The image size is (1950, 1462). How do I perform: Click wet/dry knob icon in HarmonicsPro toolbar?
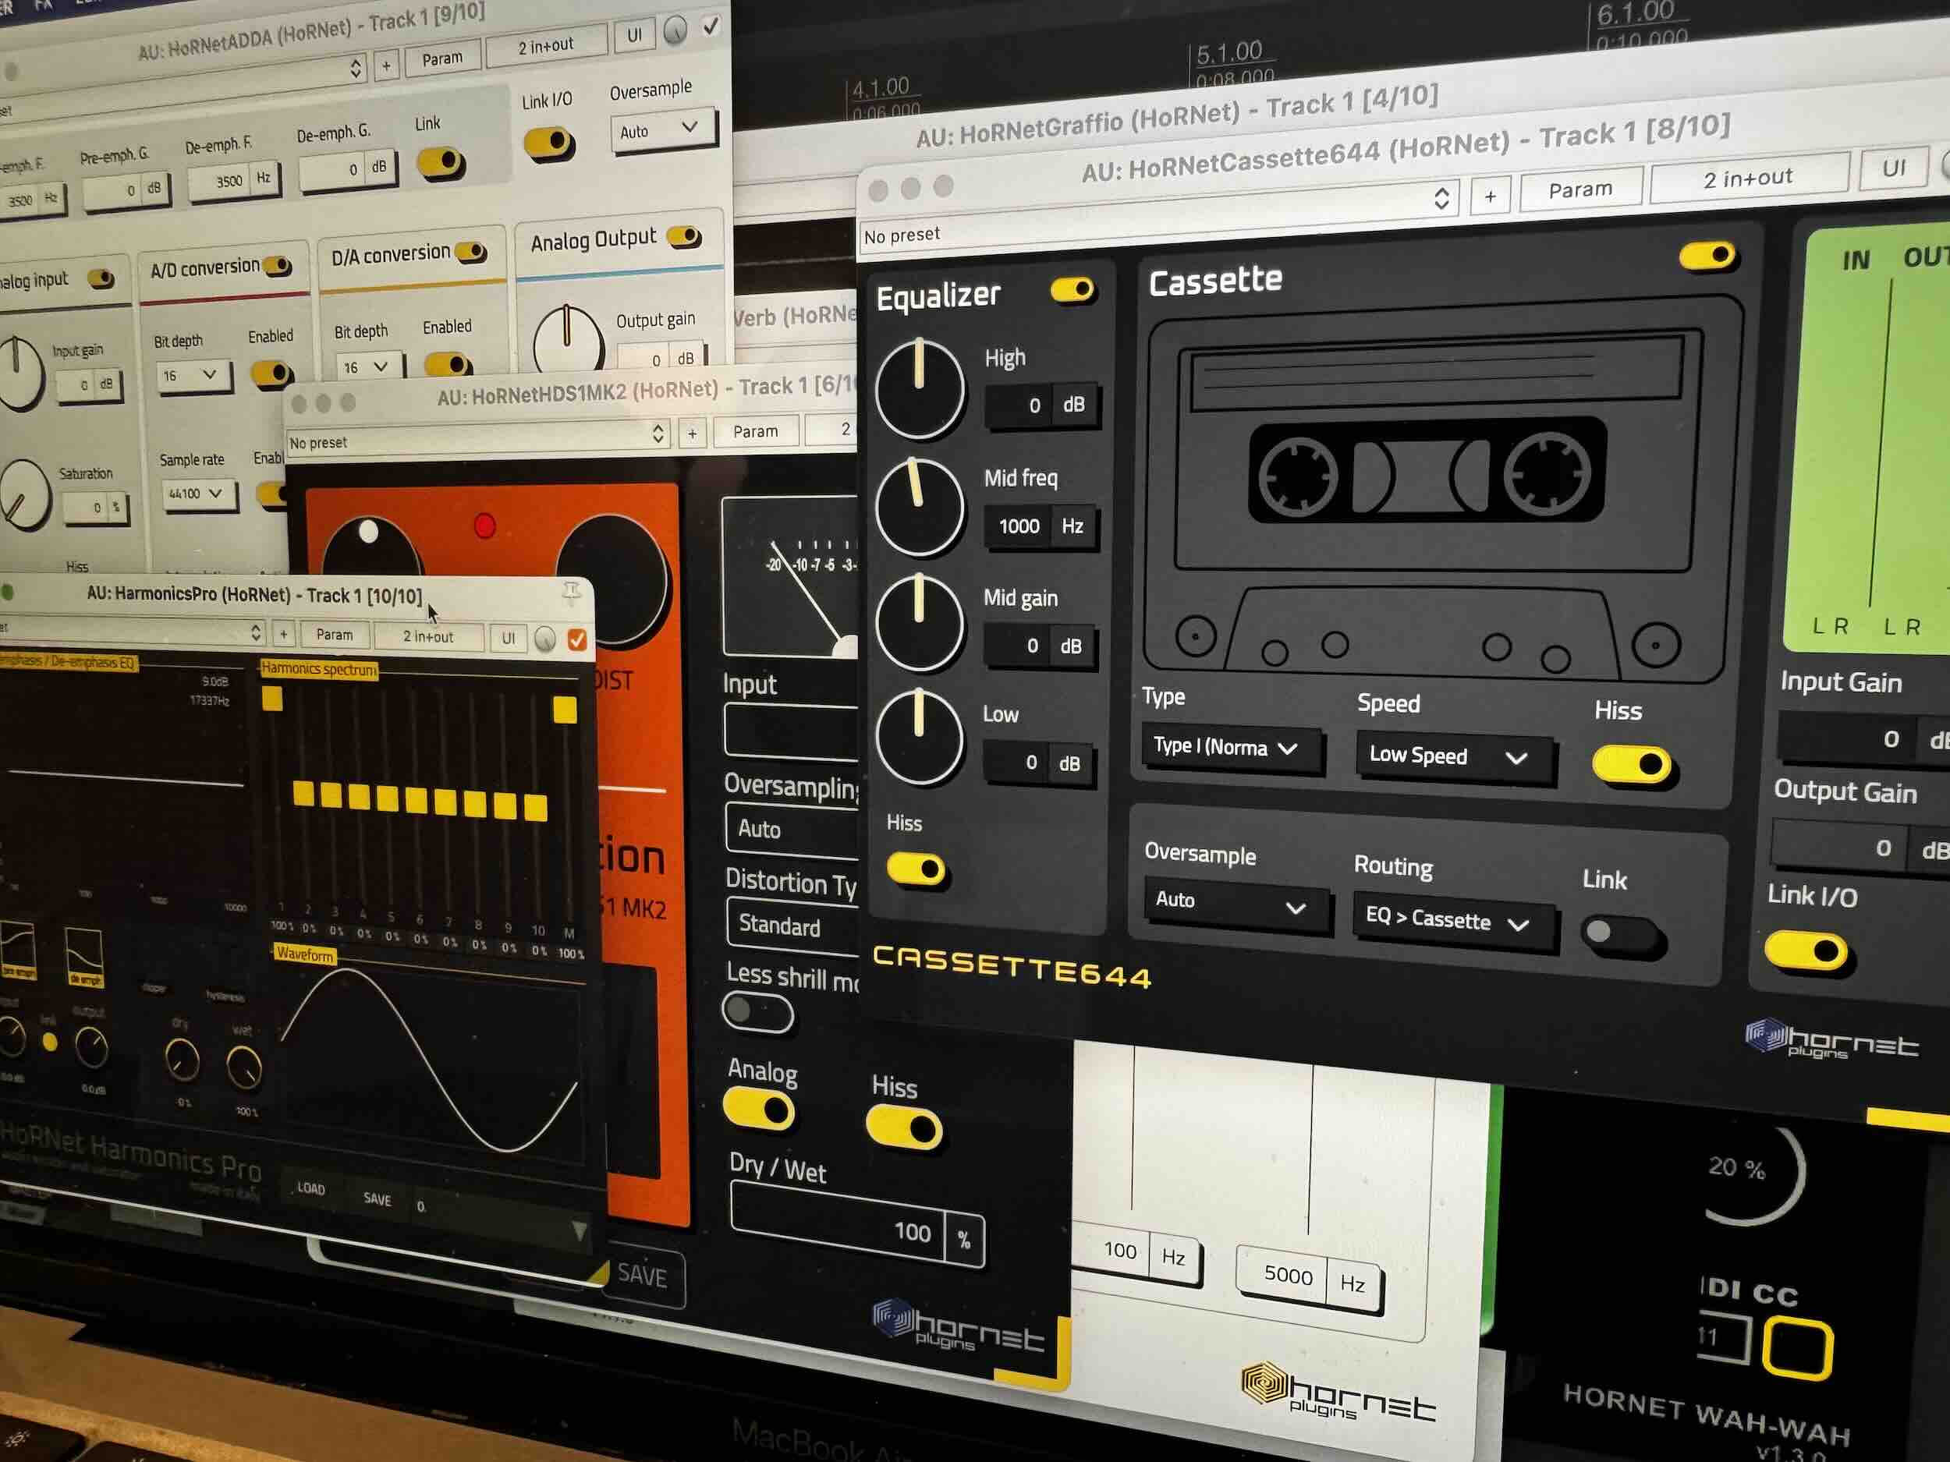point(544,639)
